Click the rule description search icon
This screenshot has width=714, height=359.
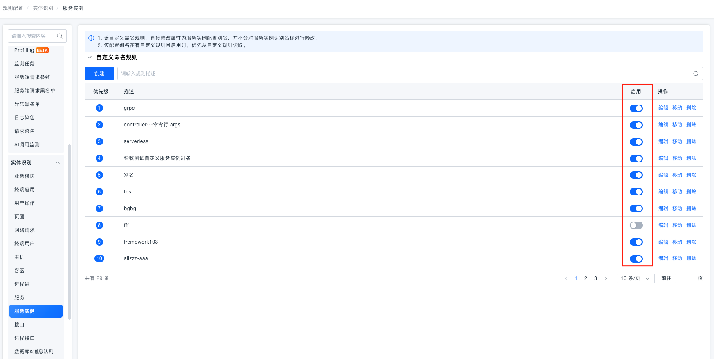coord(696,74)
